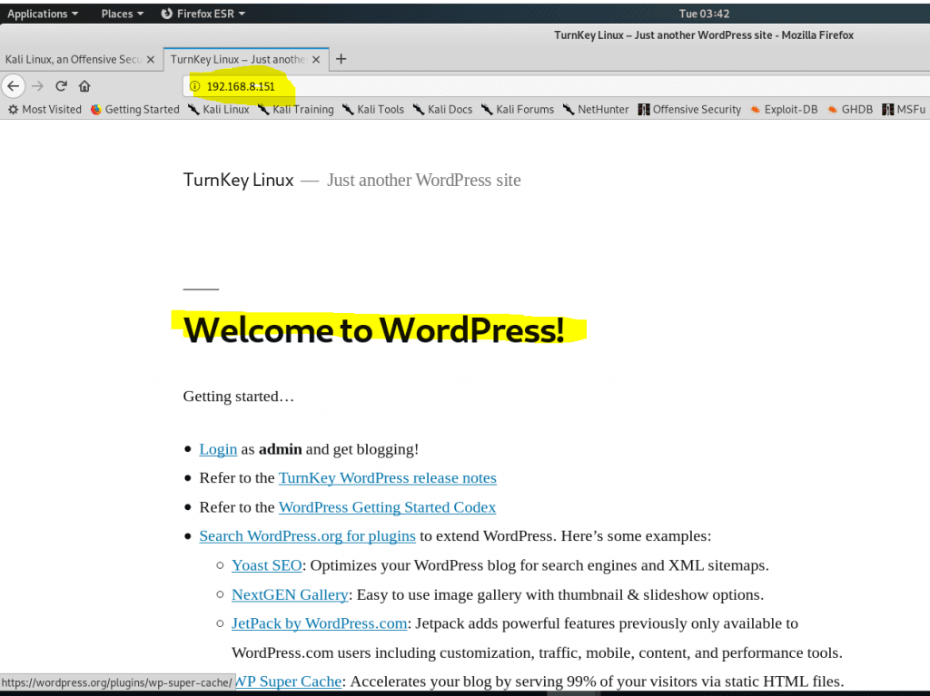Click the Login link
The image size is (930, 696).
[x=218, y=449]
